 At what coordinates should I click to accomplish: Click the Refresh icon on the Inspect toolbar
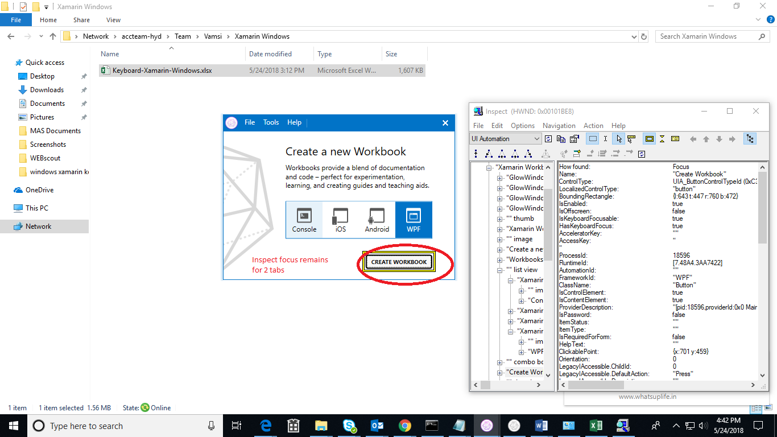[548, 138]
